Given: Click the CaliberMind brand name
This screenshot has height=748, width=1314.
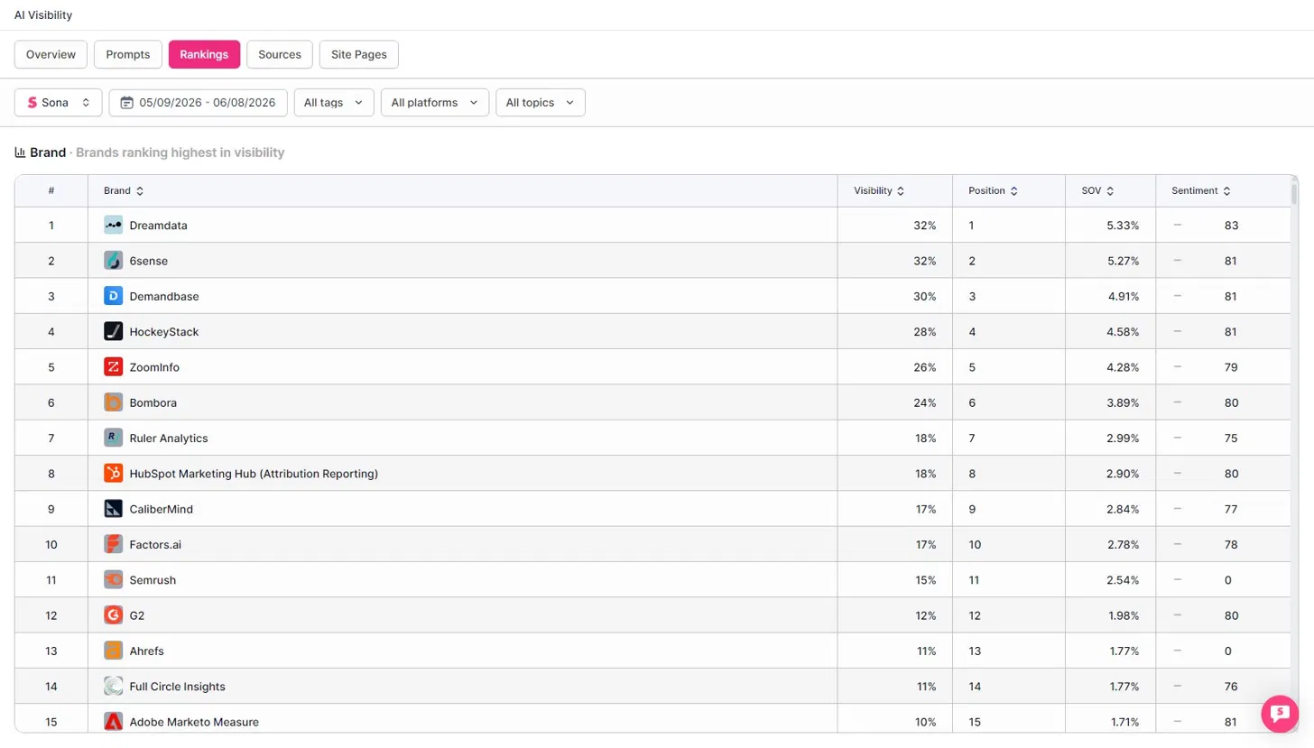Looking at the screenshot, I should (x=162, y=509).
